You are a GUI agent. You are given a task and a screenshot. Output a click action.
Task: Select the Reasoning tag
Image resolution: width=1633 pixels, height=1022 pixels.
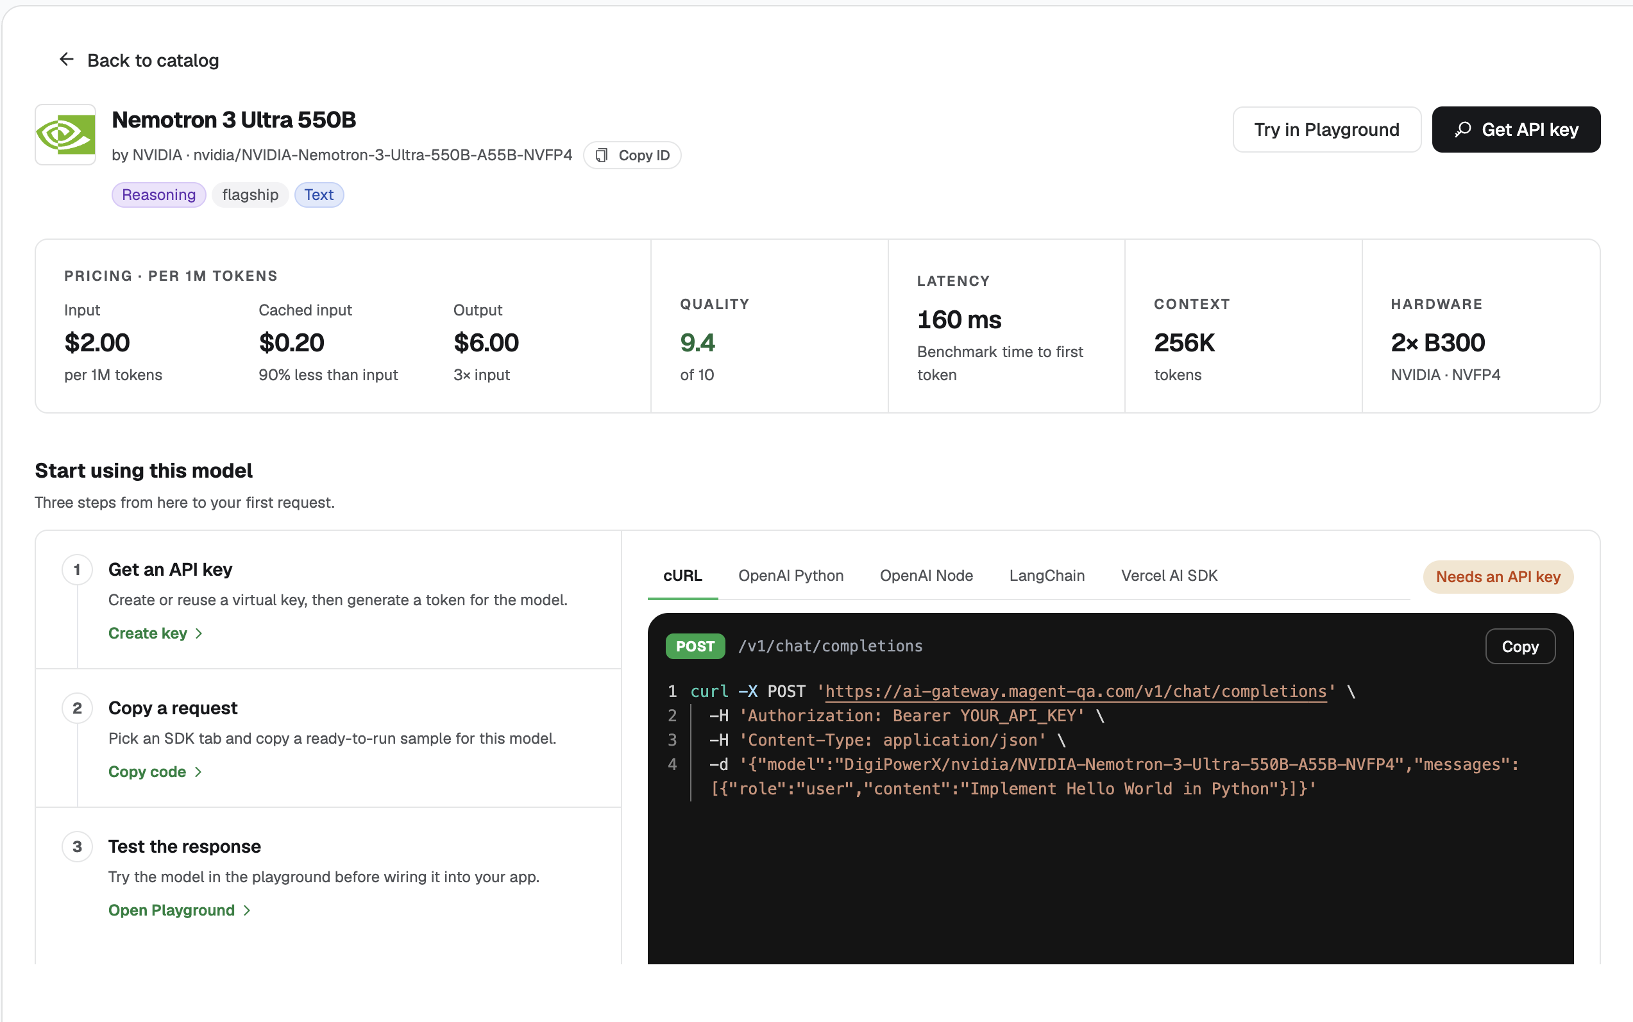coord(159,195)
